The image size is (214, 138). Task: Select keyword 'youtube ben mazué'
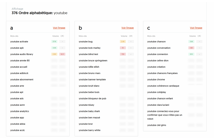pos(89,117)
